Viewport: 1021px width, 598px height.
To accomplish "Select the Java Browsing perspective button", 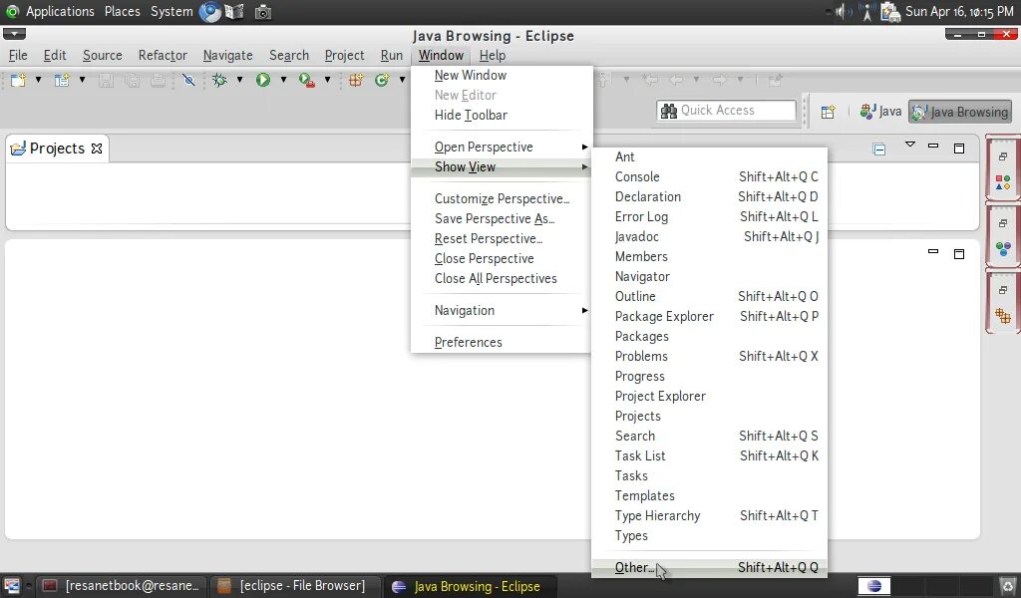I will point(960,112).
